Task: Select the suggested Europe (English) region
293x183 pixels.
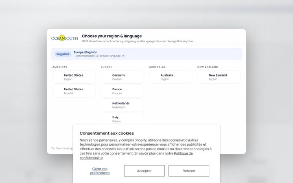Action: (x=146, y=54)
